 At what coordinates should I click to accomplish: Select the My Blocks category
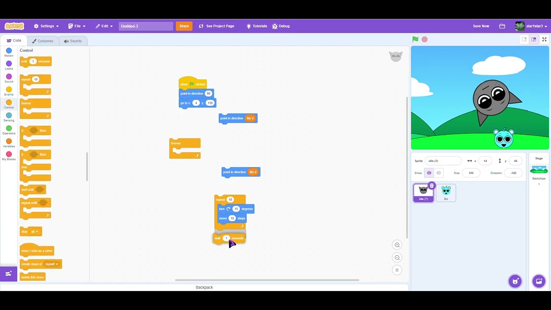point(9,156)
